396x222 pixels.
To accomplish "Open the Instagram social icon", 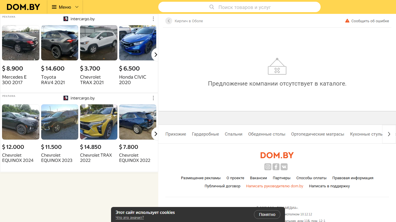I will (x=268, y=167).
